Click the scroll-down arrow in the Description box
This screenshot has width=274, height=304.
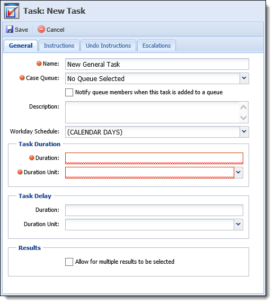coord(243,118)
